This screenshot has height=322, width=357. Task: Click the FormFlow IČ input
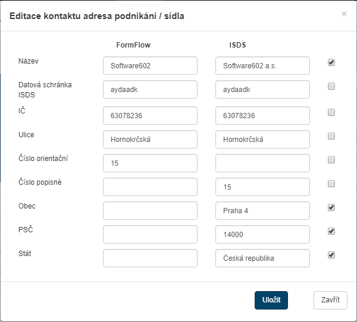150,116
